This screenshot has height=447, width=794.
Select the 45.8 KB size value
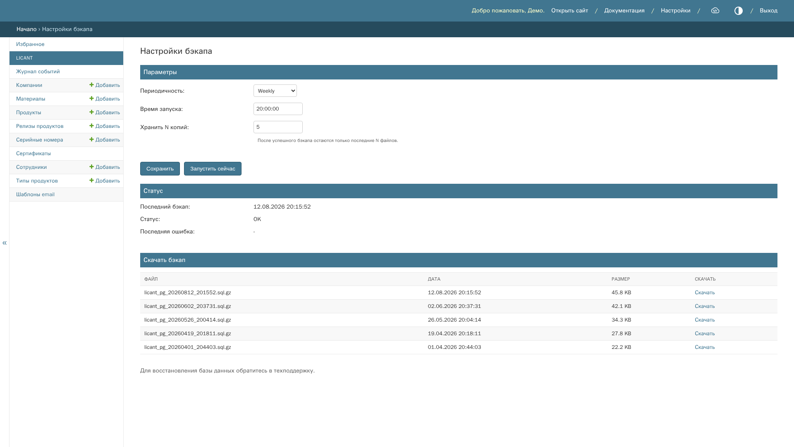coord(622,293)
